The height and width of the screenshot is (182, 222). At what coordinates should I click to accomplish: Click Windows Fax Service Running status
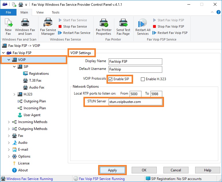click(27, 179)
